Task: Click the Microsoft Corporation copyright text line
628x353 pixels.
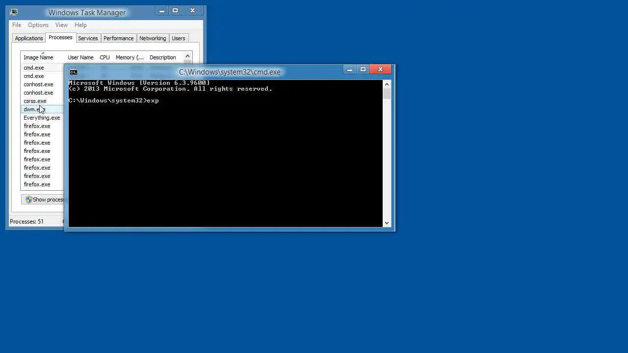Action: [170, 89]
